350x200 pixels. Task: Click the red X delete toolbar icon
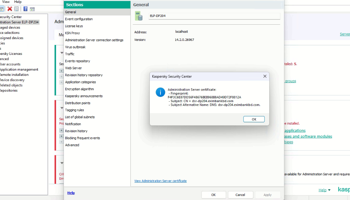(x=10, y=9)
